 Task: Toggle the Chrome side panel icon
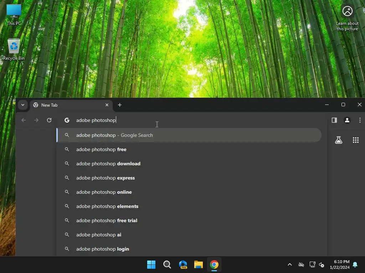click(x=334, y=120)
